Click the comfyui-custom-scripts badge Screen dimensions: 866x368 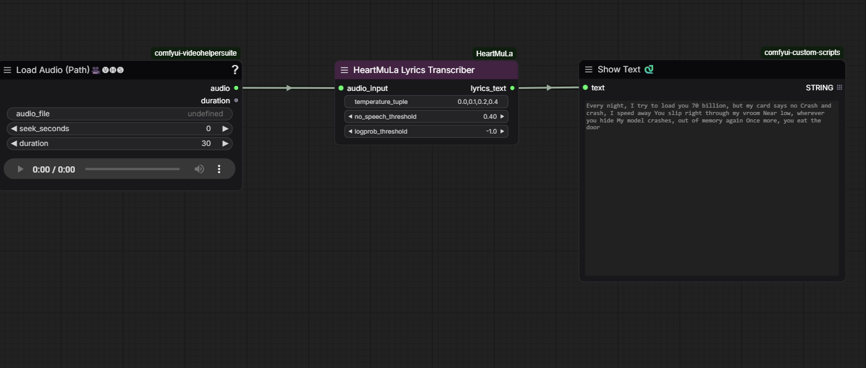pyautogui.click(x=802, y=53)
